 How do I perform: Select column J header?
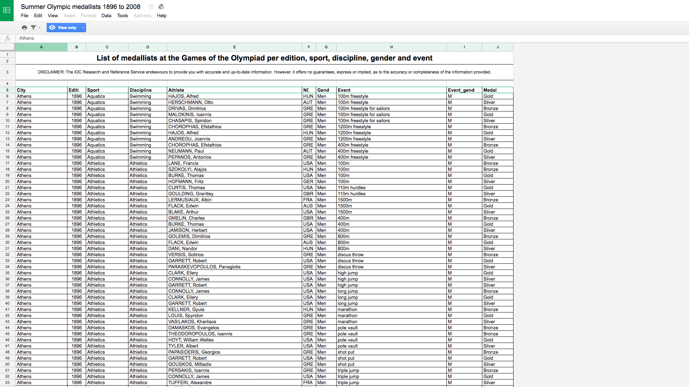(x=497, y=47)
